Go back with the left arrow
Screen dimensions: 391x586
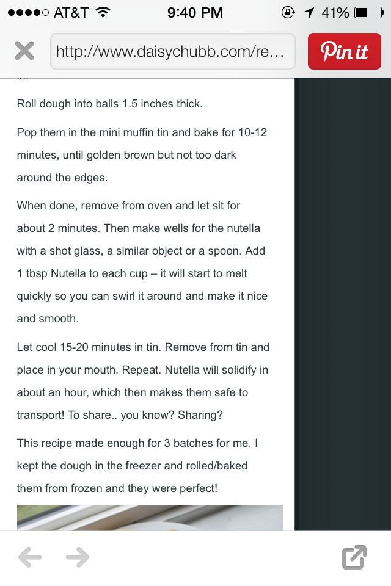pyautogui.click(x=30, y=557)
